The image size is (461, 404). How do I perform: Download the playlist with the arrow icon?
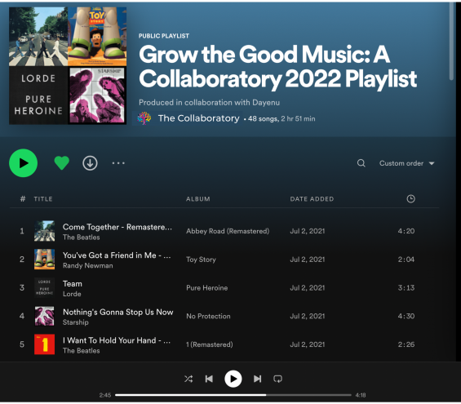coord(90,163)
